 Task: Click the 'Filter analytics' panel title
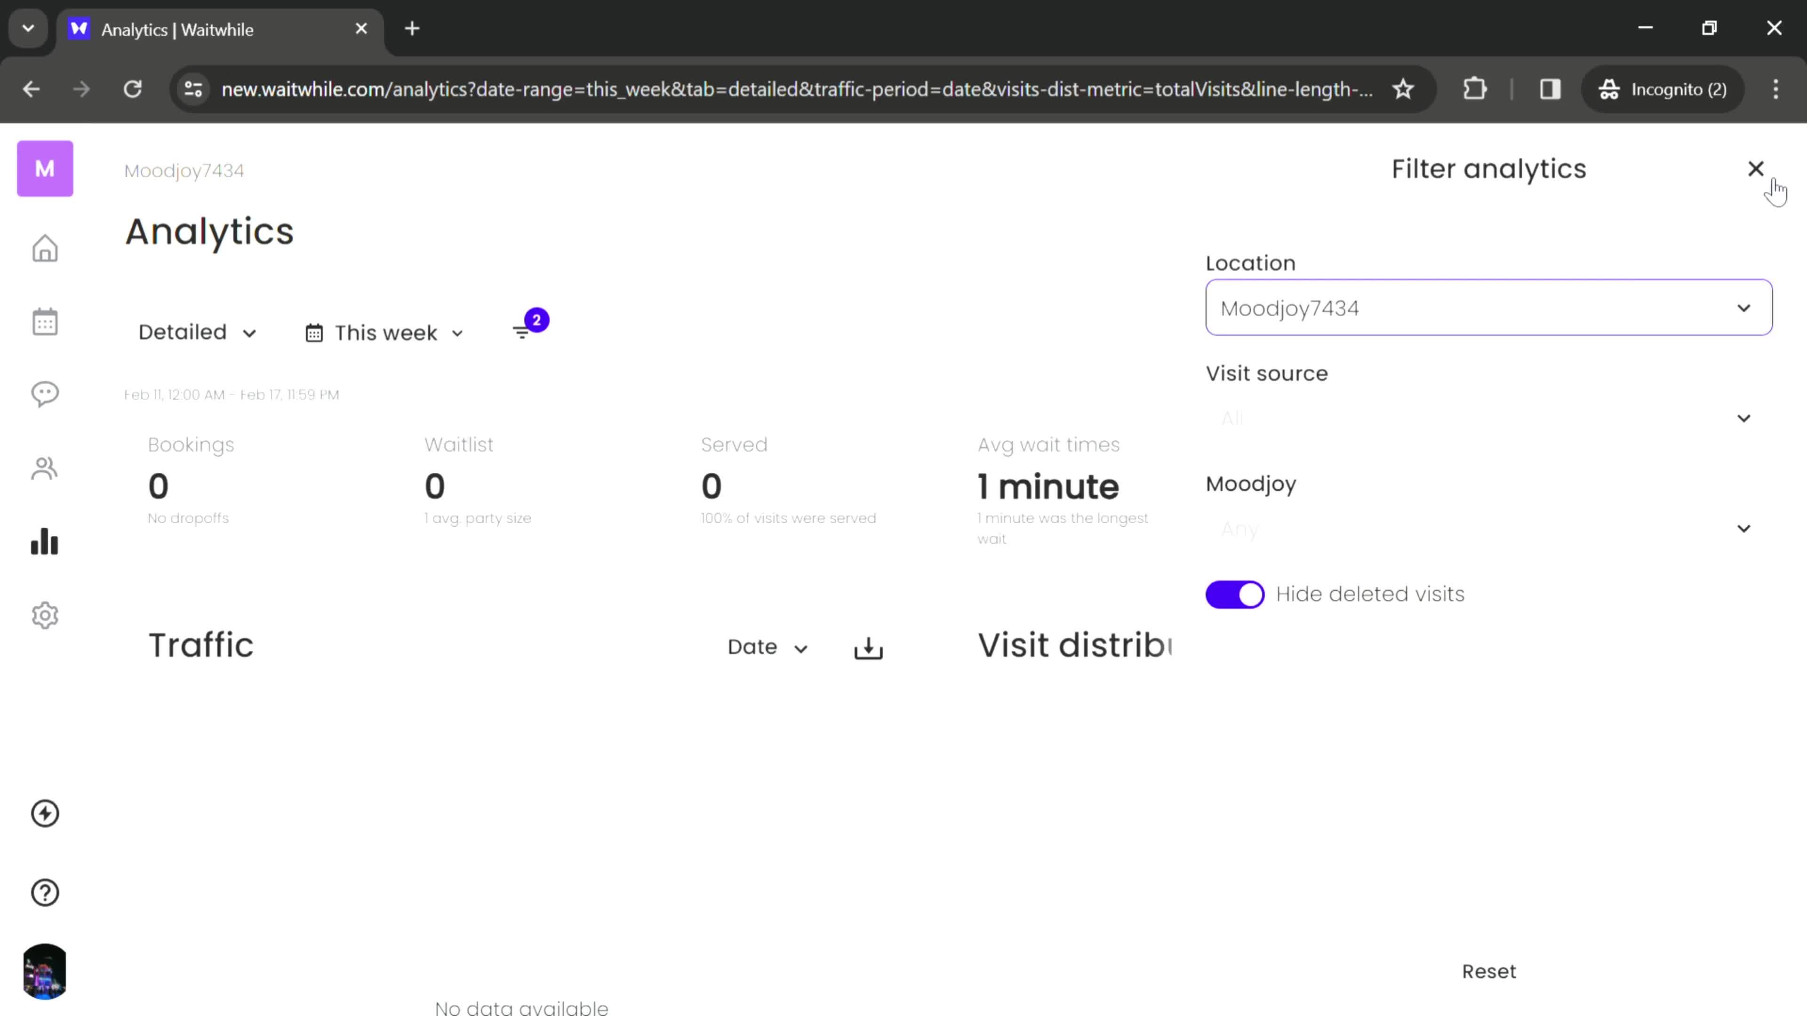1488,169
